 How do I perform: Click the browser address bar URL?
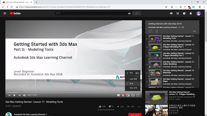[64, 7]
